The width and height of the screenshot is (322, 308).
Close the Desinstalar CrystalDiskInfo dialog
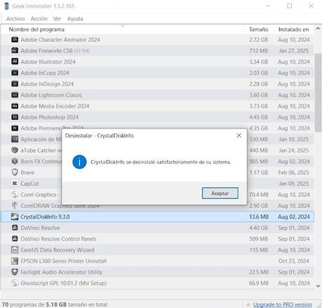[x=239, y=135]
